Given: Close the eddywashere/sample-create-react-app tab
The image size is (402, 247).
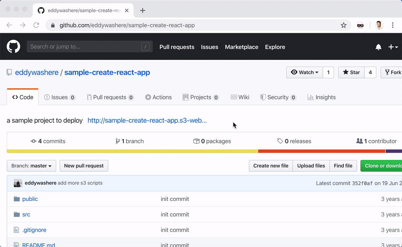Looking at the screenshot, I should pyautogui.click(x=127, y=10).
